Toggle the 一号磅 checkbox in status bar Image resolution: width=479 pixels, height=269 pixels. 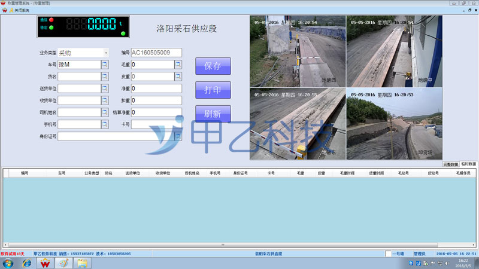pyautogui.click(x=389, y=254)
